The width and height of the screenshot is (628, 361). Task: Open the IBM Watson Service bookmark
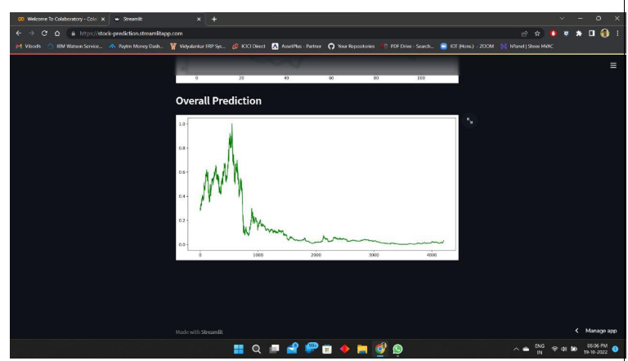tap(75, 47)
